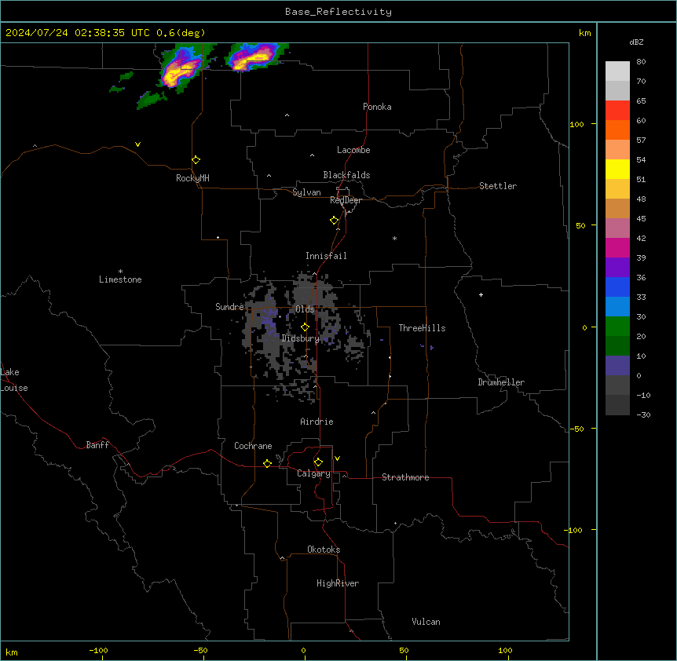The height and width of the screenshot is (661, 677).
Task: Select the red 60-65 dBZ legend swatch
Action: coord(617,110)
